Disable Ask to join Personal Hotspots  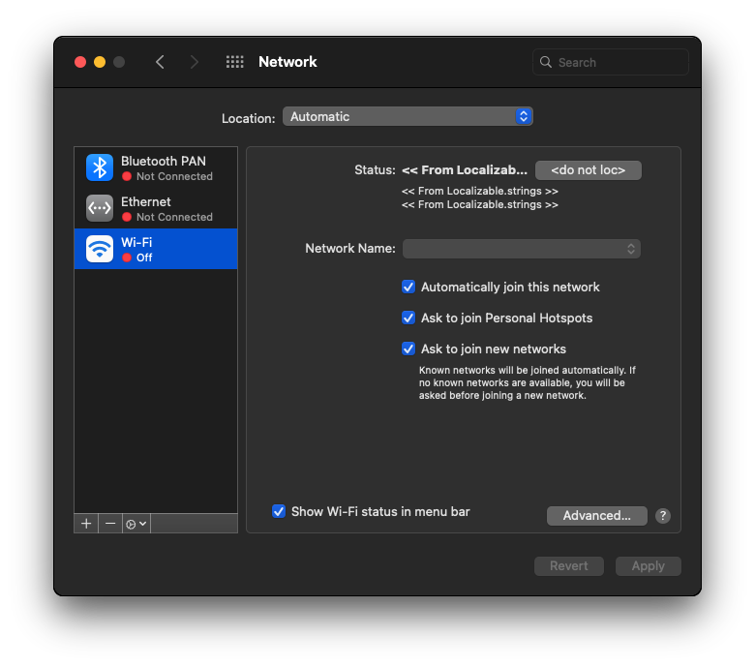point(408,318)
